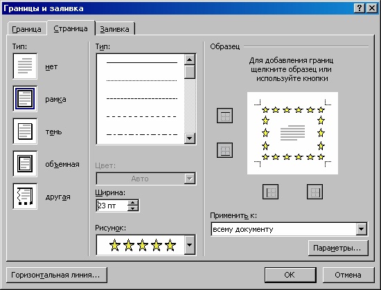Toggle the left border button below preview
This screenshot has height=290, width=381.
[270, 192]
